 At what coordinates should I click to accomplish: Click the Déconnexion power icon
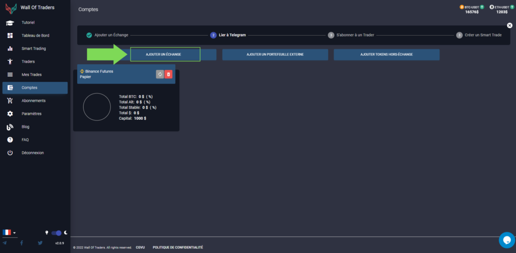point(10,153)
